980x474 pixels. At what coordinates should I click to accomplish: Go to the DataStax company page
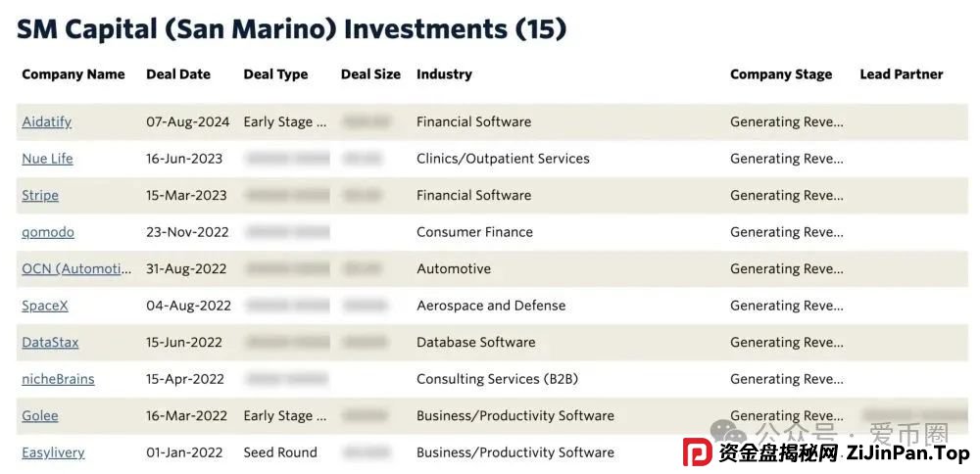[50, 343]
